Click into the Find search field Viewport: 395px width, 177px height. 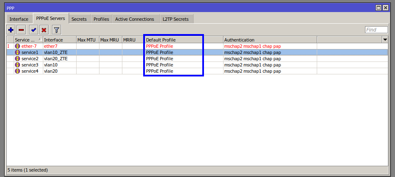(376, 29)
